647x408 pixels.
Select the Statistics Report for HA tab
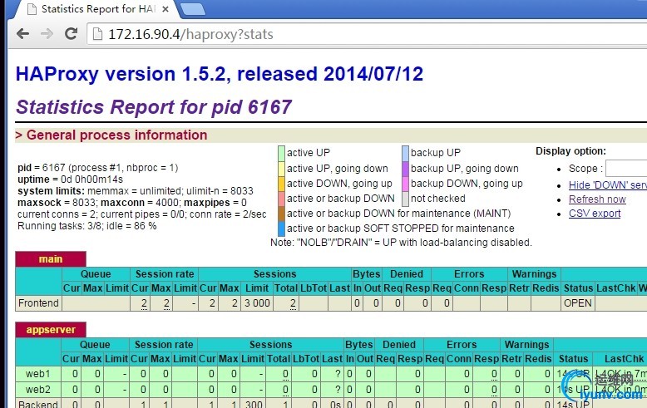(98, 9)
